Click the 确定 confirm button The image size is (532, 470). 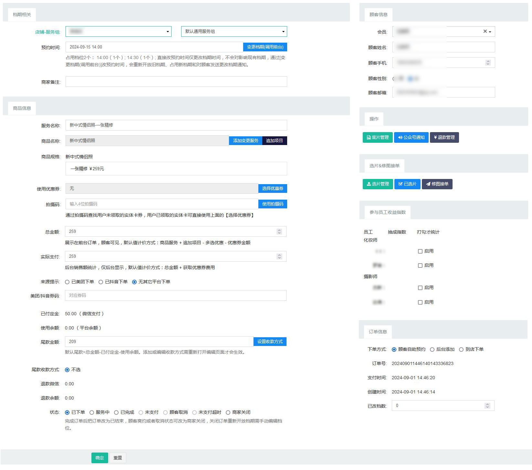[99, 458]
